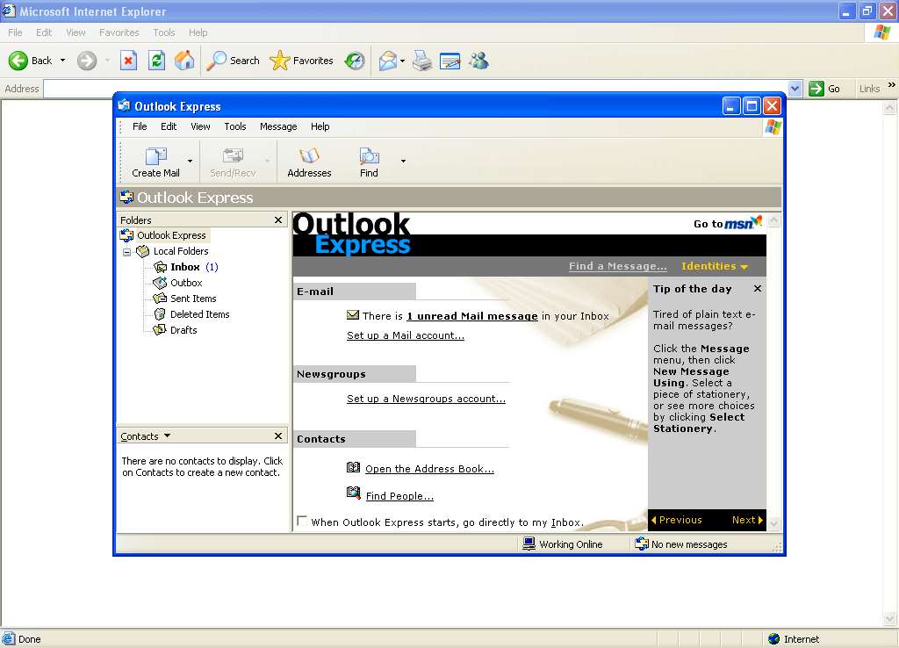Click the Working Online status bar icon
The height and width of the screenshot is (648, 899).
coord(529,544)
